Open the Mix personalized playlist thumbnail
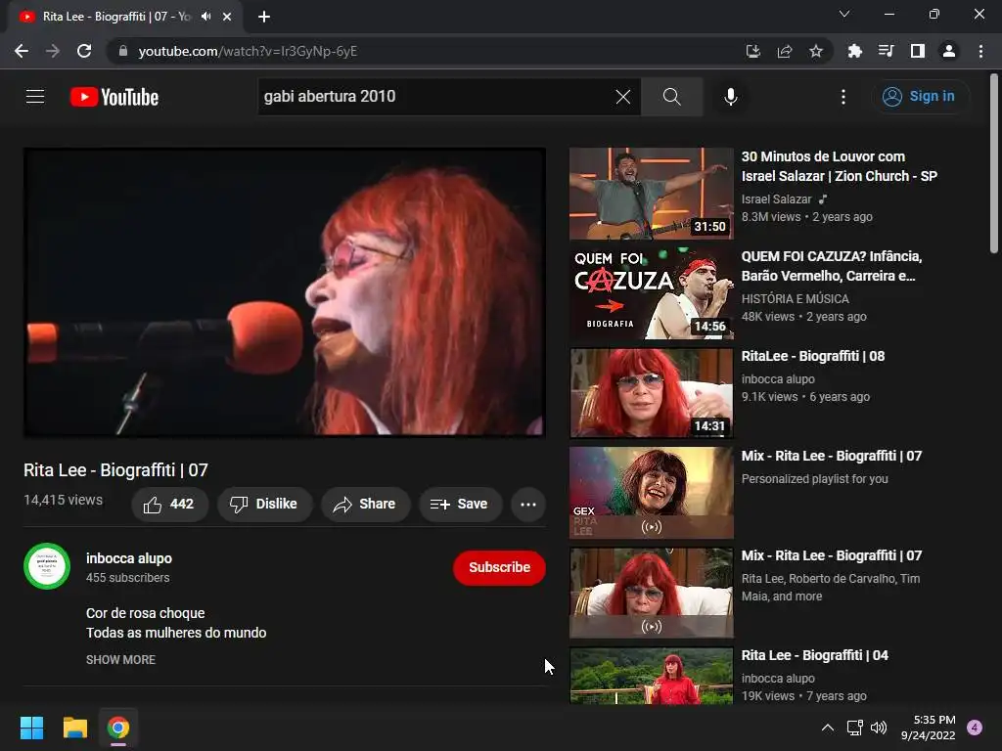Viewport: 1002px width, 751px height. pos(651,493)
